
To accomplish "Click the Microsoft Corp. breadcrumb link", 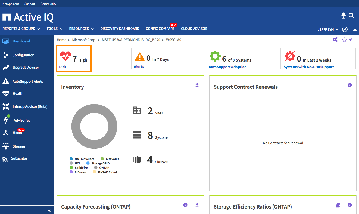I will pos(84,40).
